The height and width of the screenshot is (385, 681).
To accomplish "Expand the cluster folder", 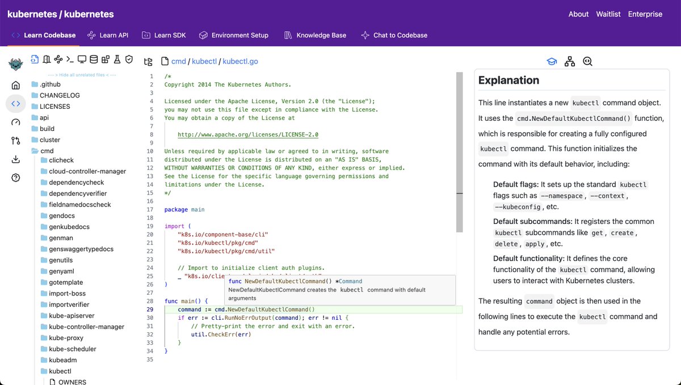I will (x=45, y=139).
